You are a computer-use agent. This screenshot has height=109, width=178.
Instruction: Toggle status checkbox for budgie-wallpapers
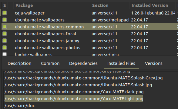coord(5,54)
